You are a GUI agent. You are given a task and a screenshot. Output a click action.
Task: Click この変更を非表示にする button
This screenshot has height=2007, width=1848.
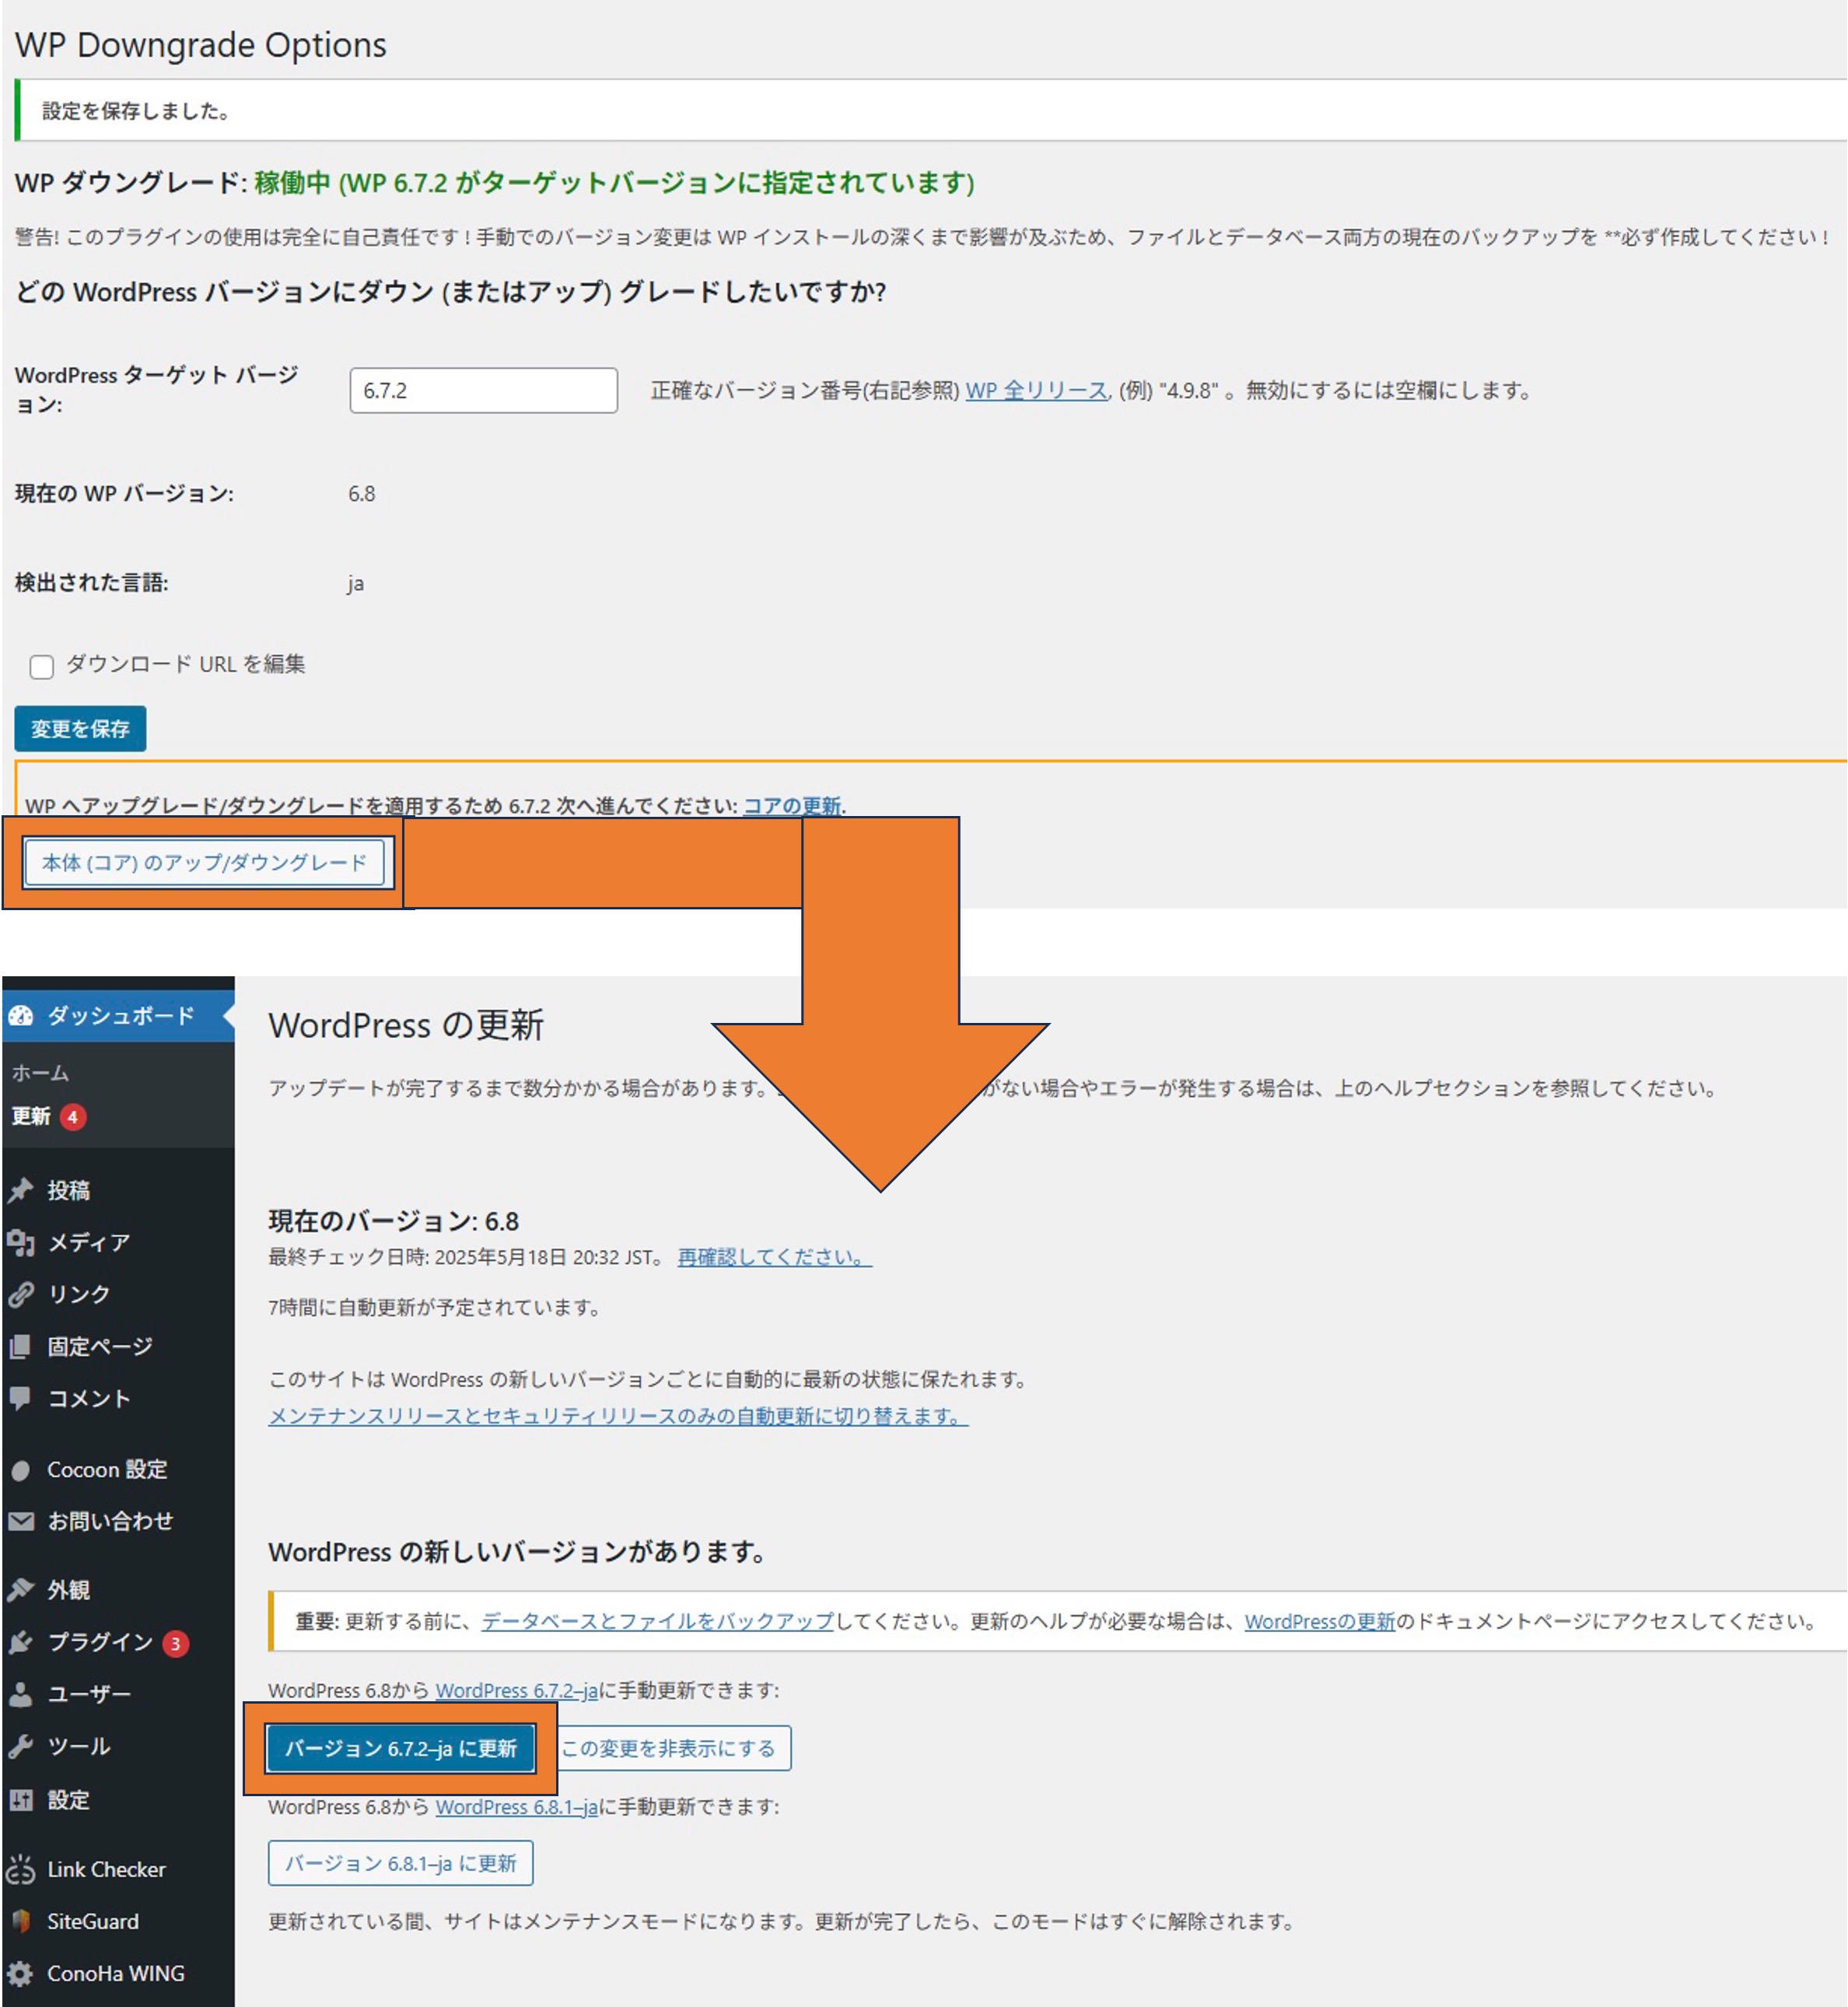point(669,1748)
